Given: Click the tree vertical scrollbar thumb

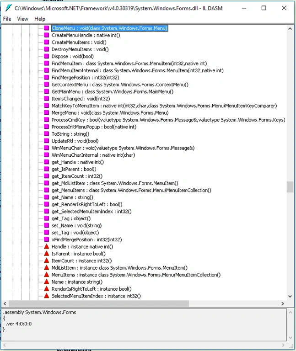Looking at the screenshot, I should click(x=290, y=187).
